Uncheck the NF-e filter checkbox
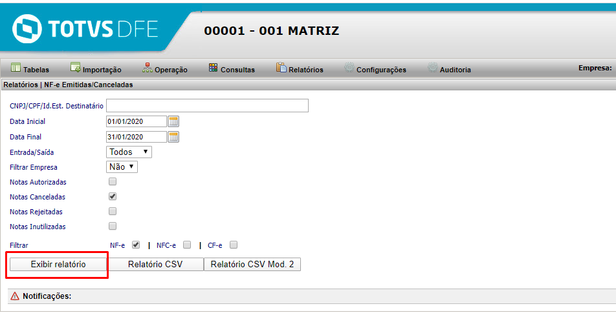This screenshot has height=315, width=616. coord(136,245)
